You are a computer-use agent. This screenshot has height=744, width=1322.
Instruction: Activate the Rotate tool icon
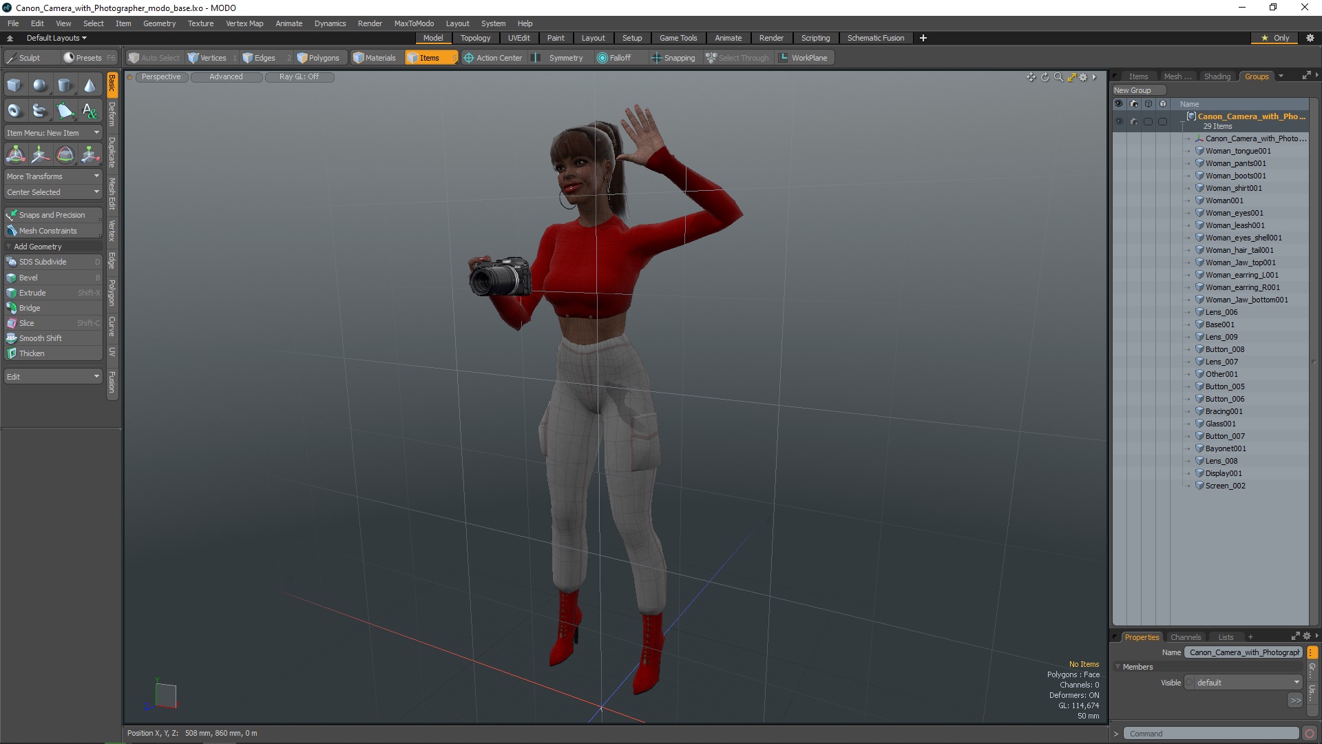pos(65,154)
